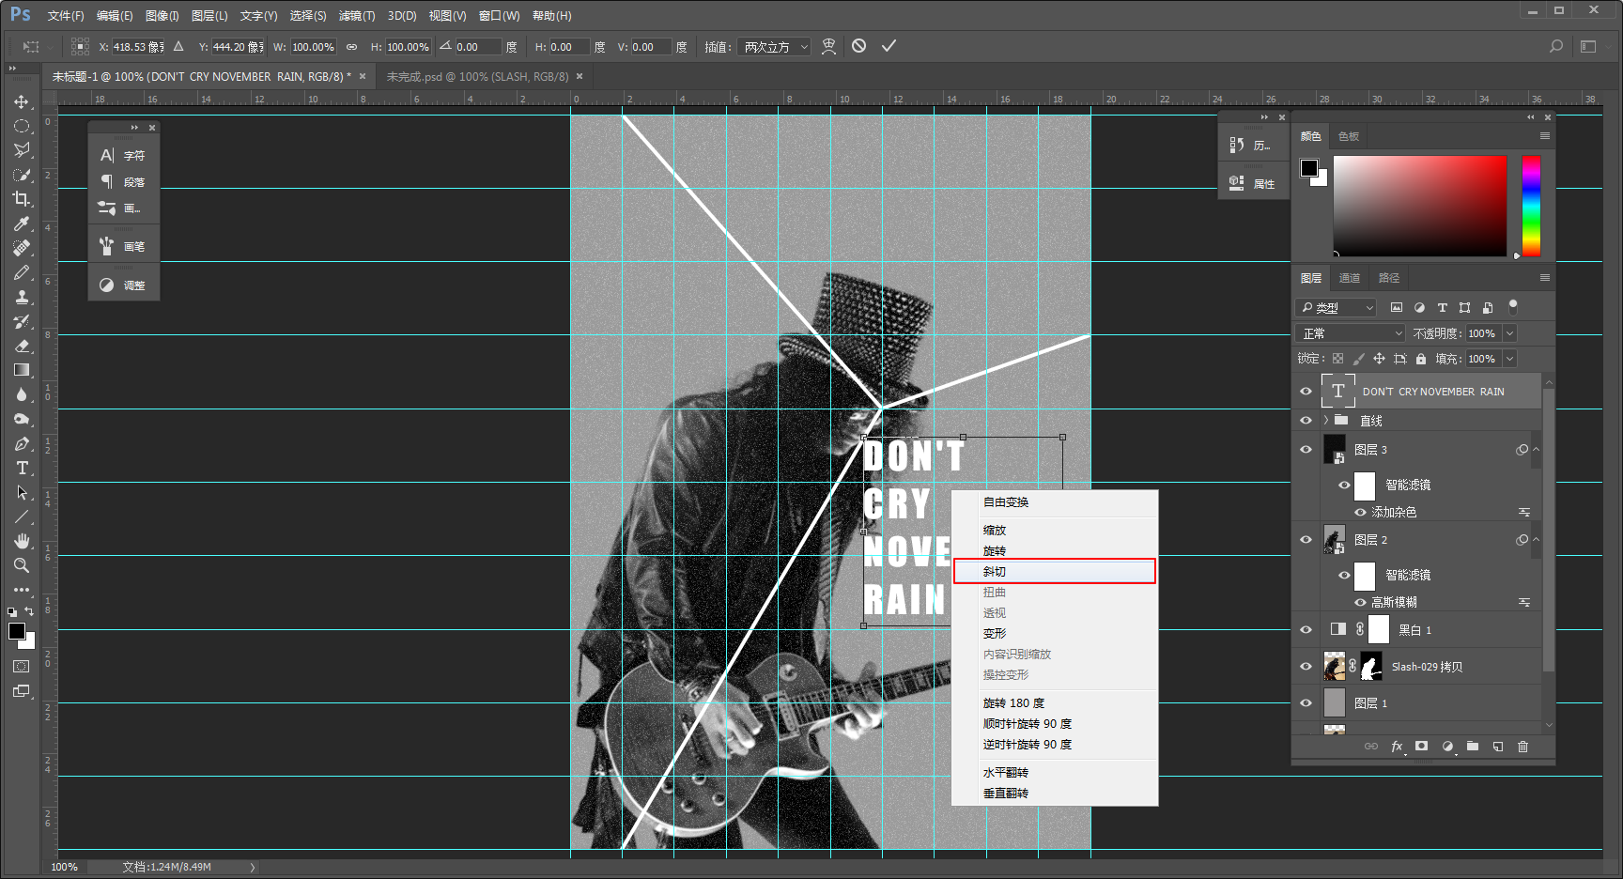This screenshot has height=879, width=1623.
Task: Toggle visibility of 图层 1
Action: pos(1306,702)
